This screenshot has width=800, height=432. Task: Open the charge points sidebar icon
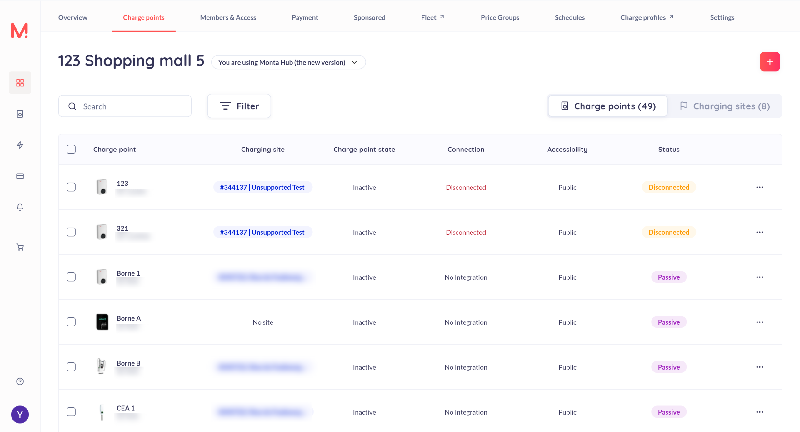(20, 114)
